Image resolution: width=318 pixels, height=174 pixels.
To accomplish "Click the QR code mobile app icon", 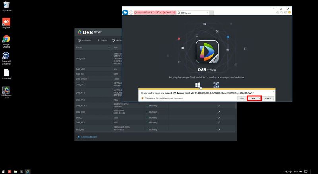I will tap(216, 85).
